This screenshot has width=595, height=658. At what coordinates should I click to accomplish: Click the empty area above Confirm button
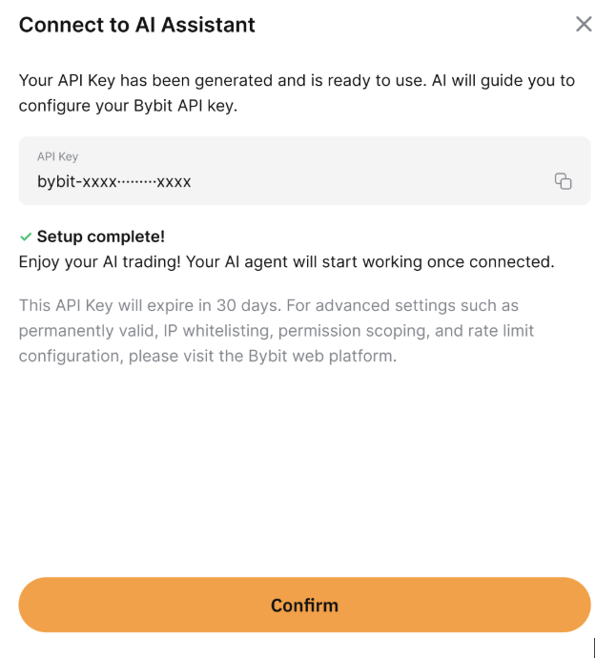pyautogui.click(x=304, y=470)
